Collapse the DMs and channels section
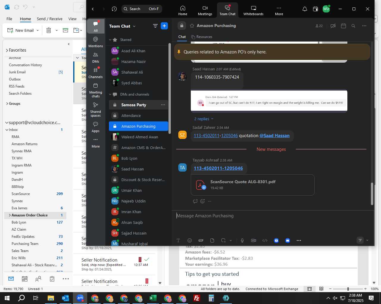This screenshot has height=304, width=381. tap(110, 94)
